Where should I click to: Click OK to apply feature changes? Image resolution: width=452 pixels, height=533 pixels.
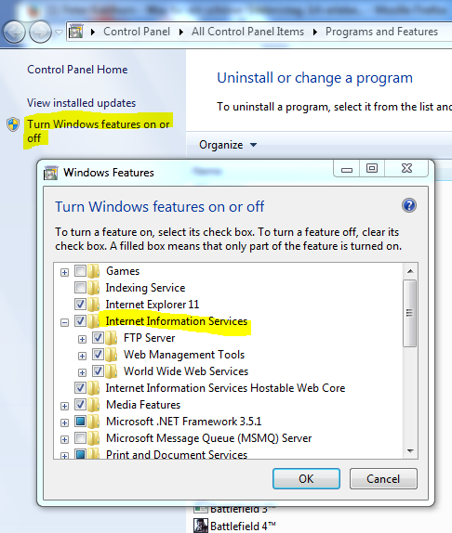pos(306,478)
